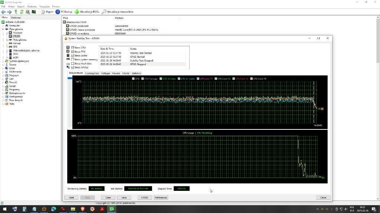
Task: Open Windows Start button on taskbar
Action: click(4, 209)
